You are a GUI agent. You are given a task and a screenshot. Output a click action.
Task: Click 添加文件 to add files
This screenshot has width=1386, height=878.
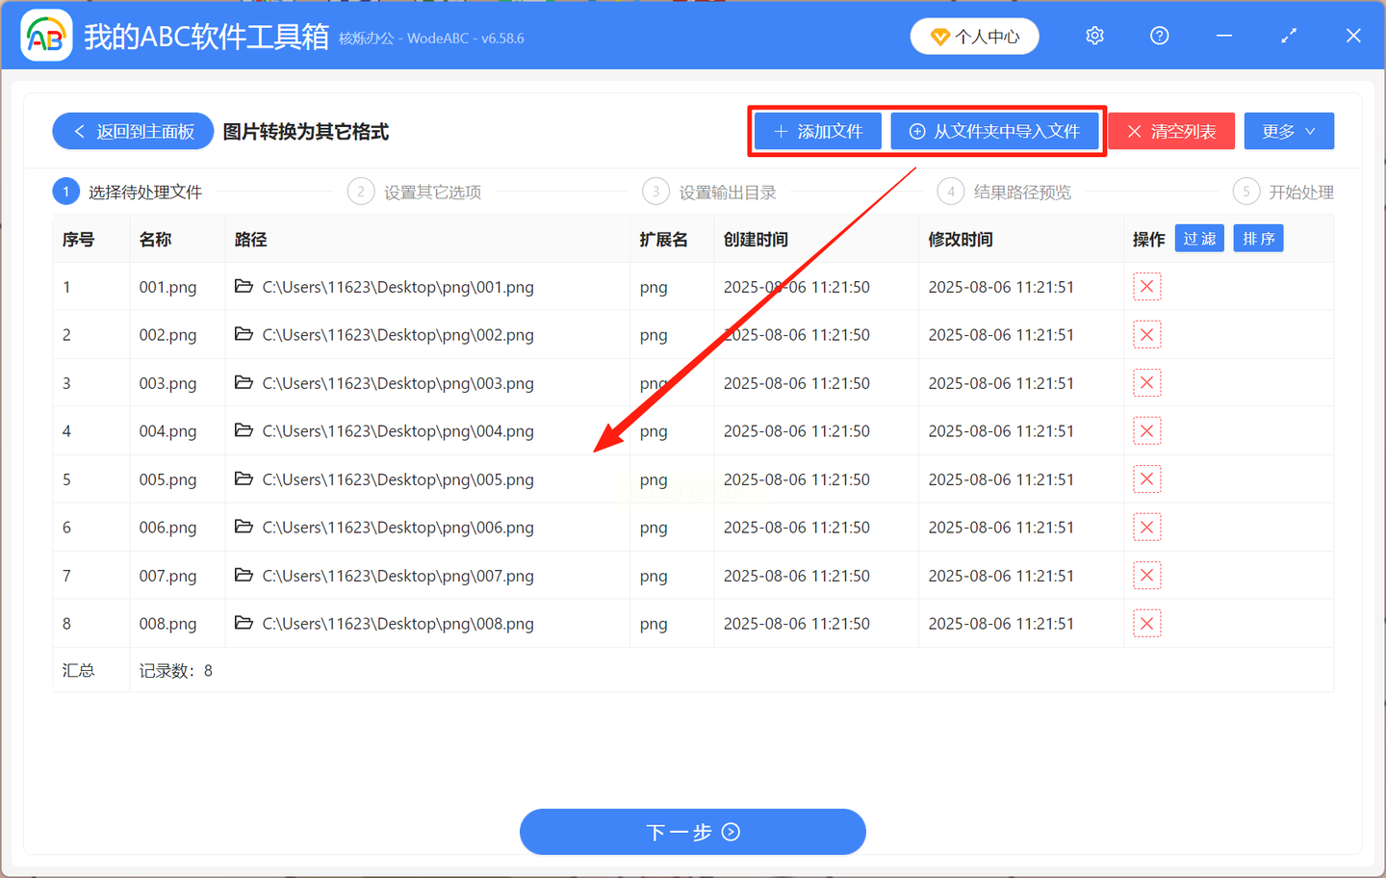click(x=818, y=131)
